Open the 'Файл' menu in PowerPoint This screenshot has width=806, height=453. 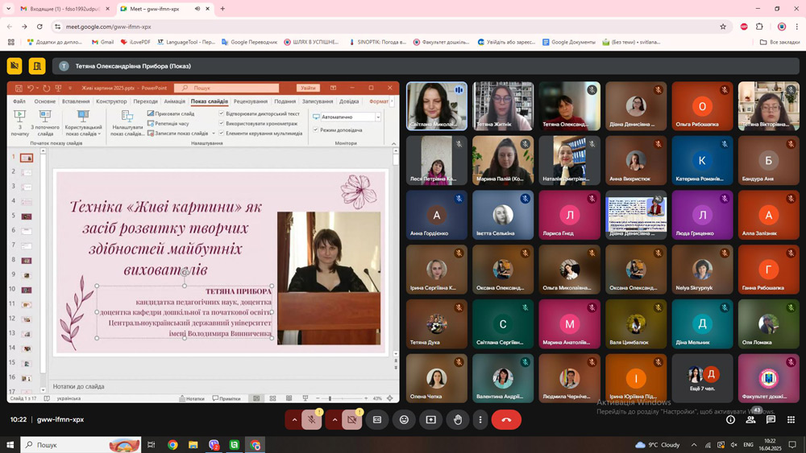point(19,101)
